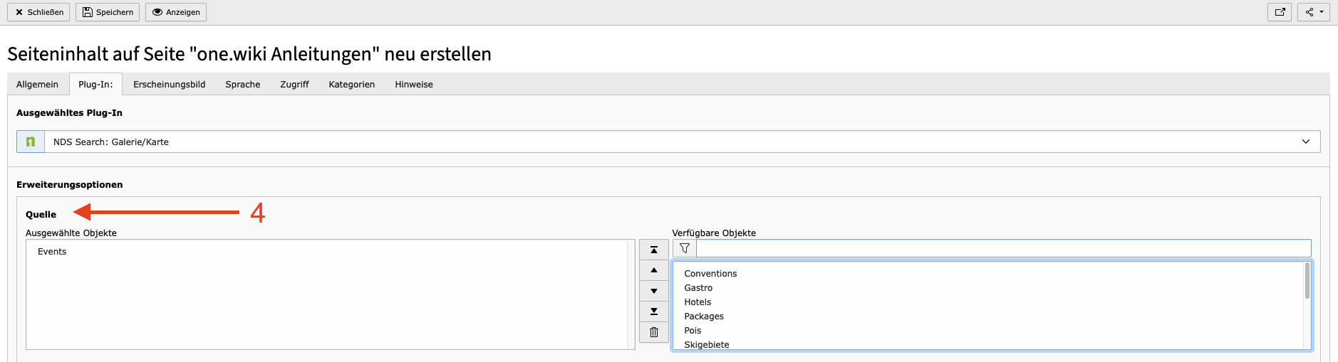Open the share dropdown menu
Screen dimensions: 1338x362
[1314, 12]
